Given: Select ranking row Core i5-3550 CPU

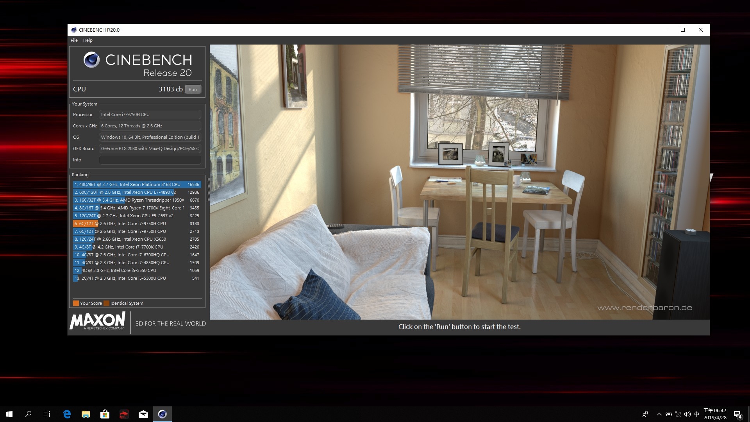Looking at the screenshot, I should click(x=137, y=270).
